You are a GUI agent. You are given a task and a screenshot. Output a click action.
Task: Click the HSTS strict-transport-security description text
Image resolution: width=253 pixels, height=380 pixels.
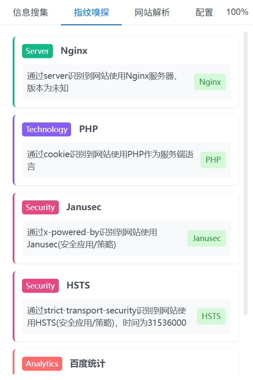pyautogui.click(x=107, y=316)
